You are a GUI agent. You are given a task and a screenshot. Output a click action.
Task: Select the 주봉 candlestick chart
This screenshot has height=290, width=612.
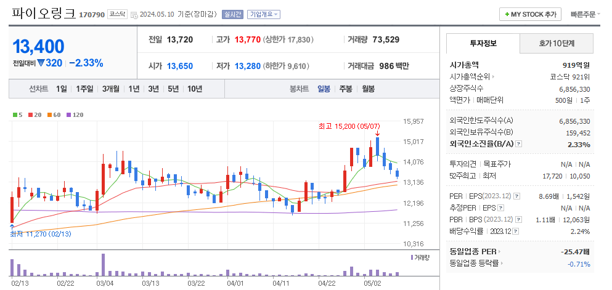345,89
